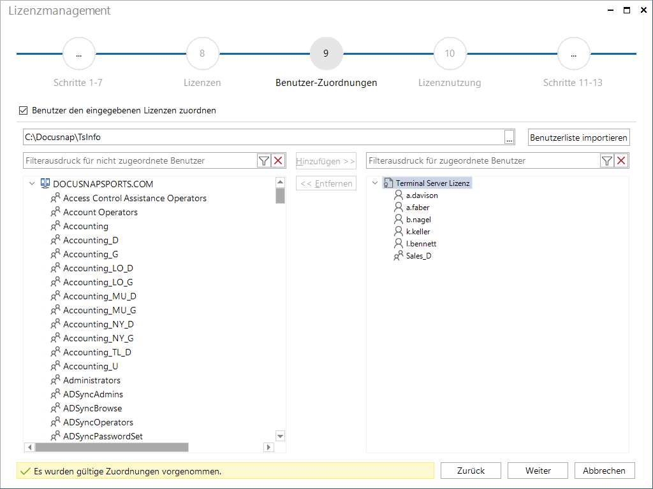Screen dimensions: 653x489
Task: Click scroll up arrow of group list
Action: [x=281, y=182]
